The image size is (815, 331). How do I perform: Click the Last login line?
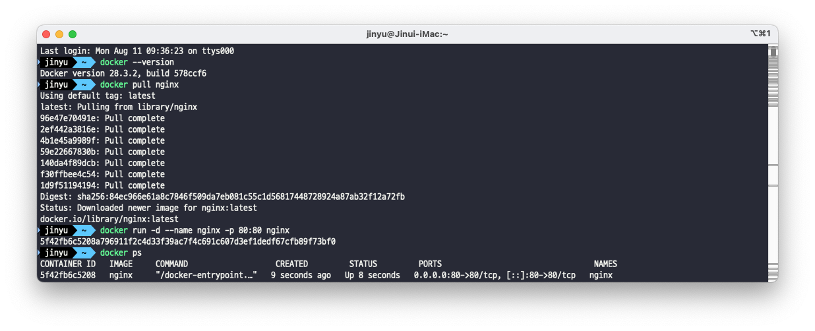click(137, 51)
